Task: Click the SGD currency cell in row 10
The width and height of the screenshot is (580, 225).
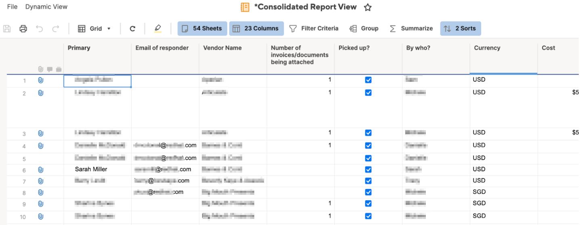Action: (x=504, y=217)
